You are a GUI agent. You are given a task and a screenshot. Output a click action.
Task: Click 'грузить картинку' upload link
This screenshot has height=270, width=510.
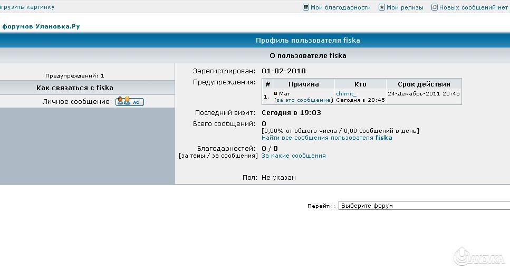[x=27, y=7]
